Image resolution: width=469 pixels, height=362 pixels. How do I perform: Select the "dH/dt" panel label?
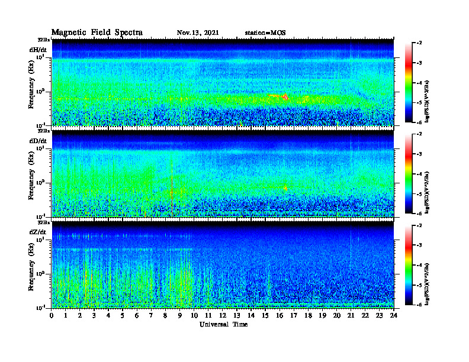click(38, 50)
